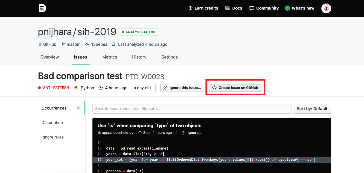The width and height of the screenshot is (364, 173).
Task: Open the Settings tab
Action: 170,57
